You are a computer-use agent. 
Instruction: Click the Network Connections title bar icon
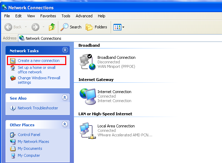[x=5, y=7]
